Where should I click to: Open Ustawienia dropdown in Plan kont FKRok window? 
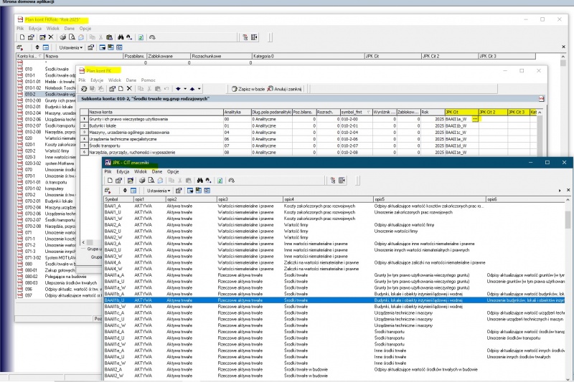click(x=70, y=47)
